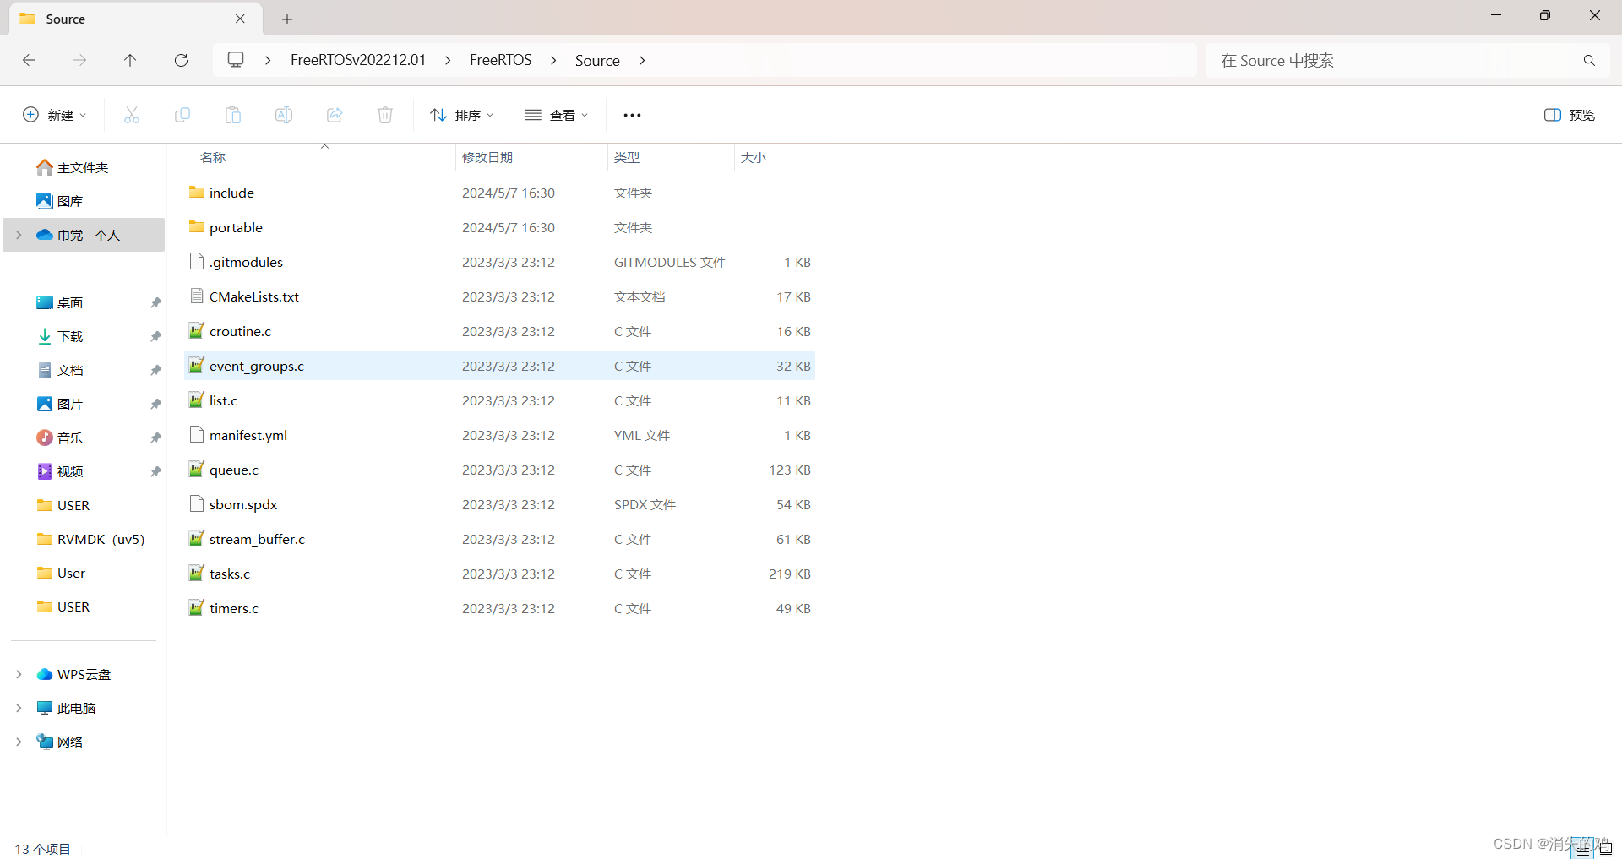Image resolution: width=1622 pixels, height=859 pixels.
Task: Refresh the current folder view
Action: tap(181, 60)
